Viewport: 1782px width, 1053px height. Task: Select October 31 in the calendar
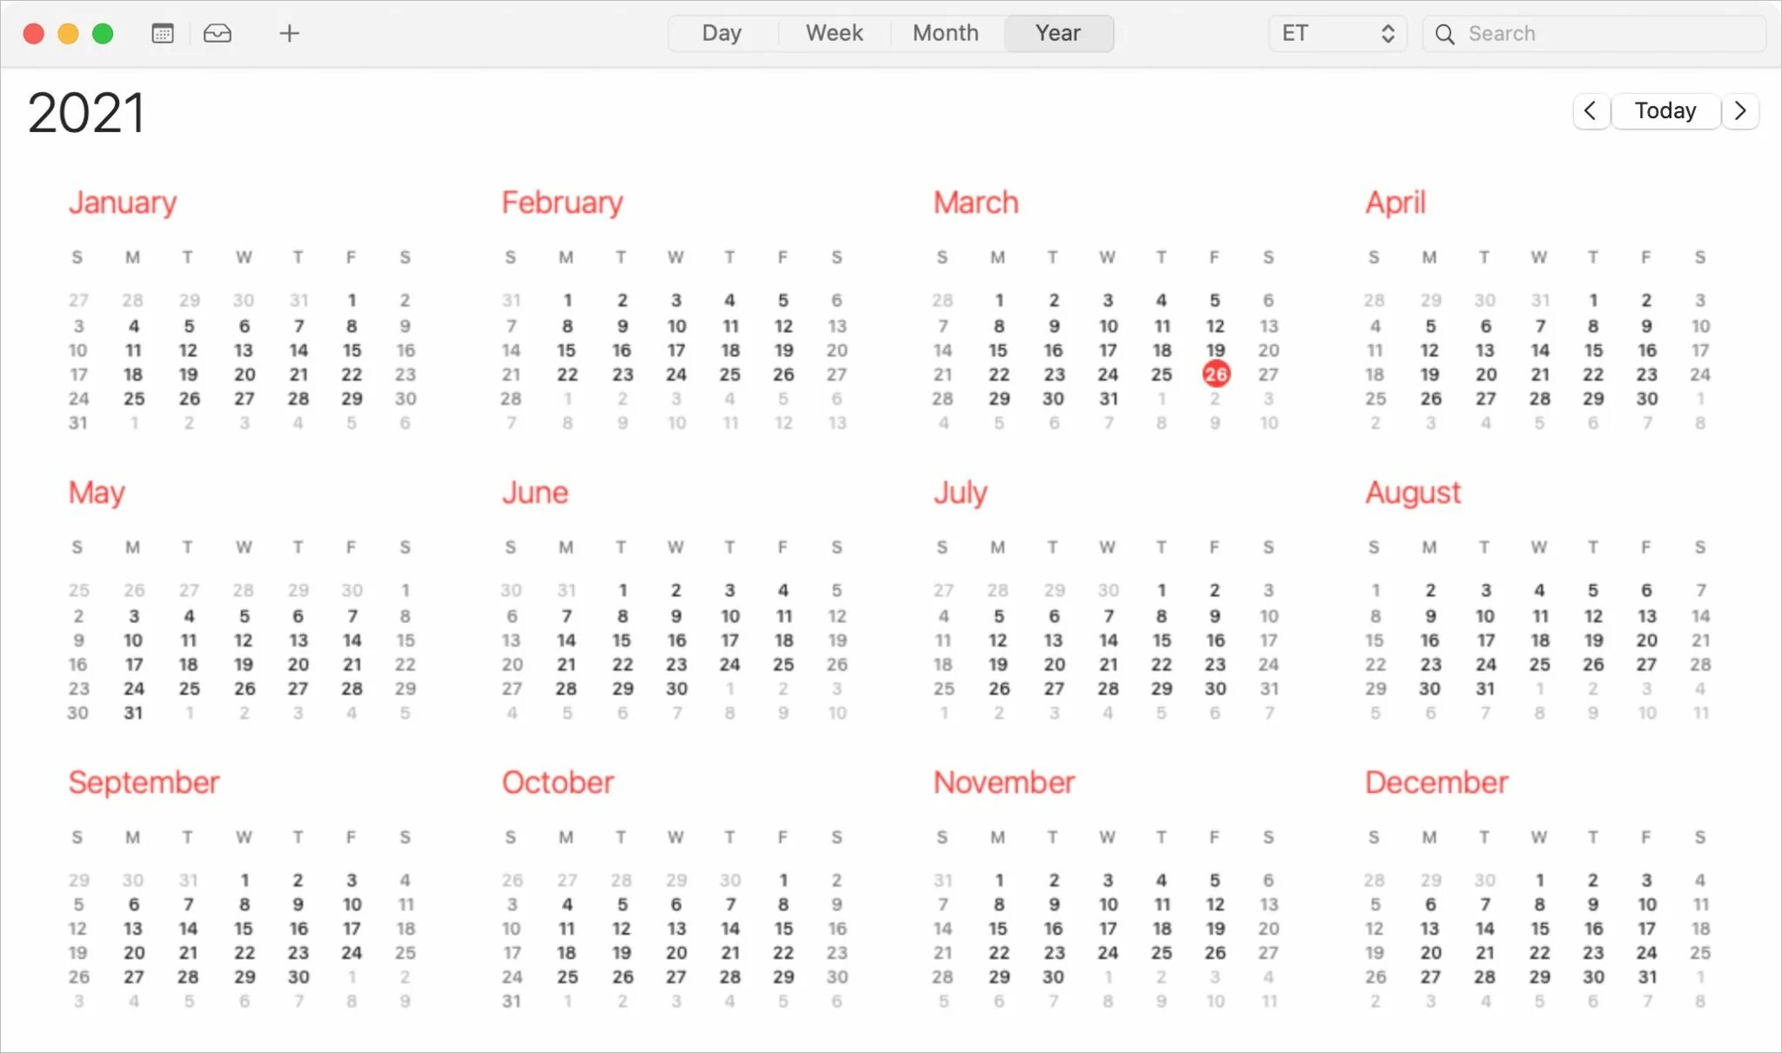pyautogui.click(x=512, y=1001)
